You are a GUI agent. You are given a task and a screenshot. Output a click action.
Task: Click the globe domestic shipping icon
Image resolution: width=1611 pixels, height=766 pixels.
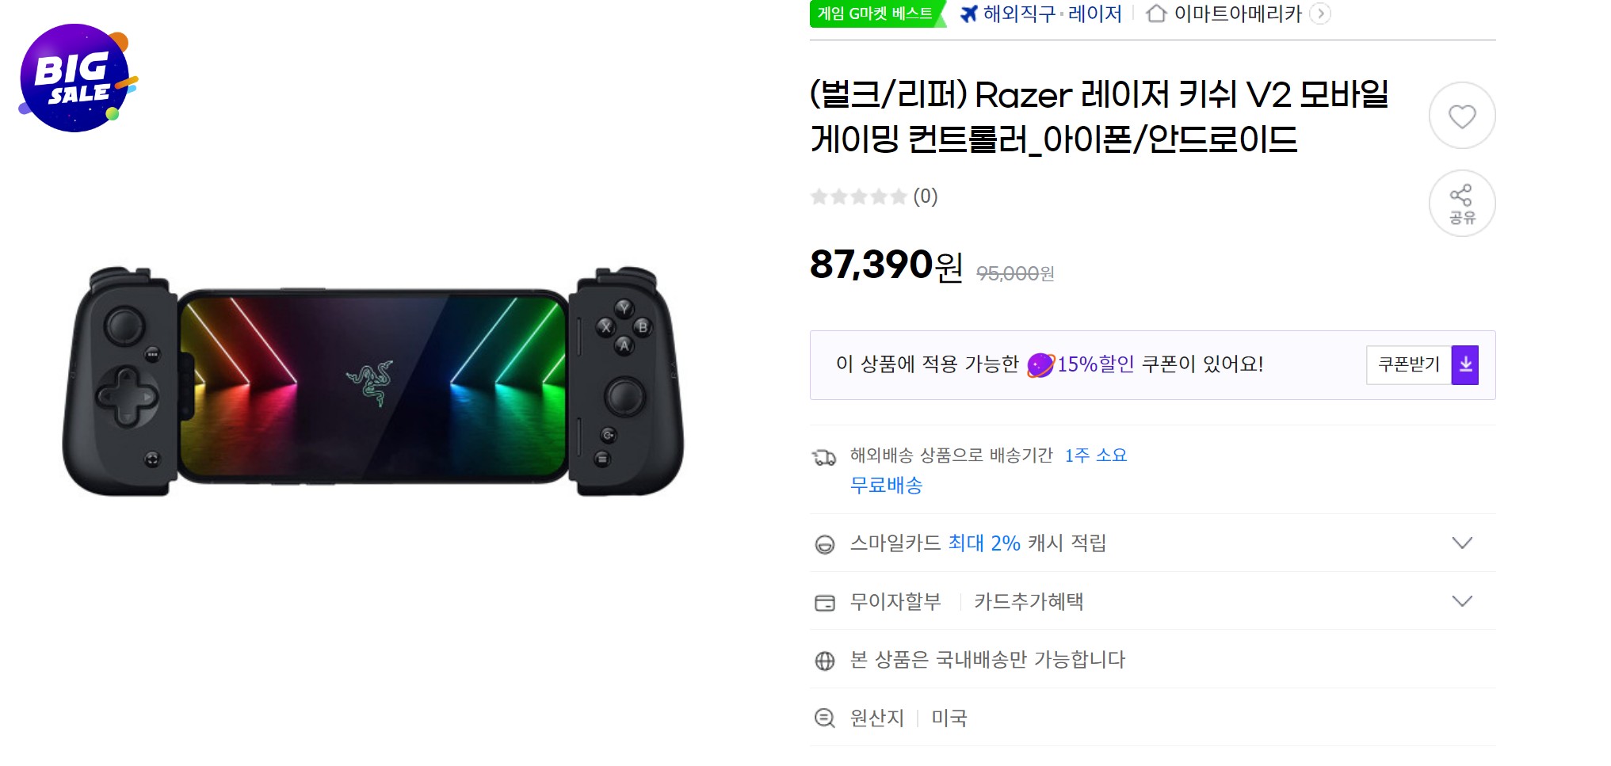(826, 659)
